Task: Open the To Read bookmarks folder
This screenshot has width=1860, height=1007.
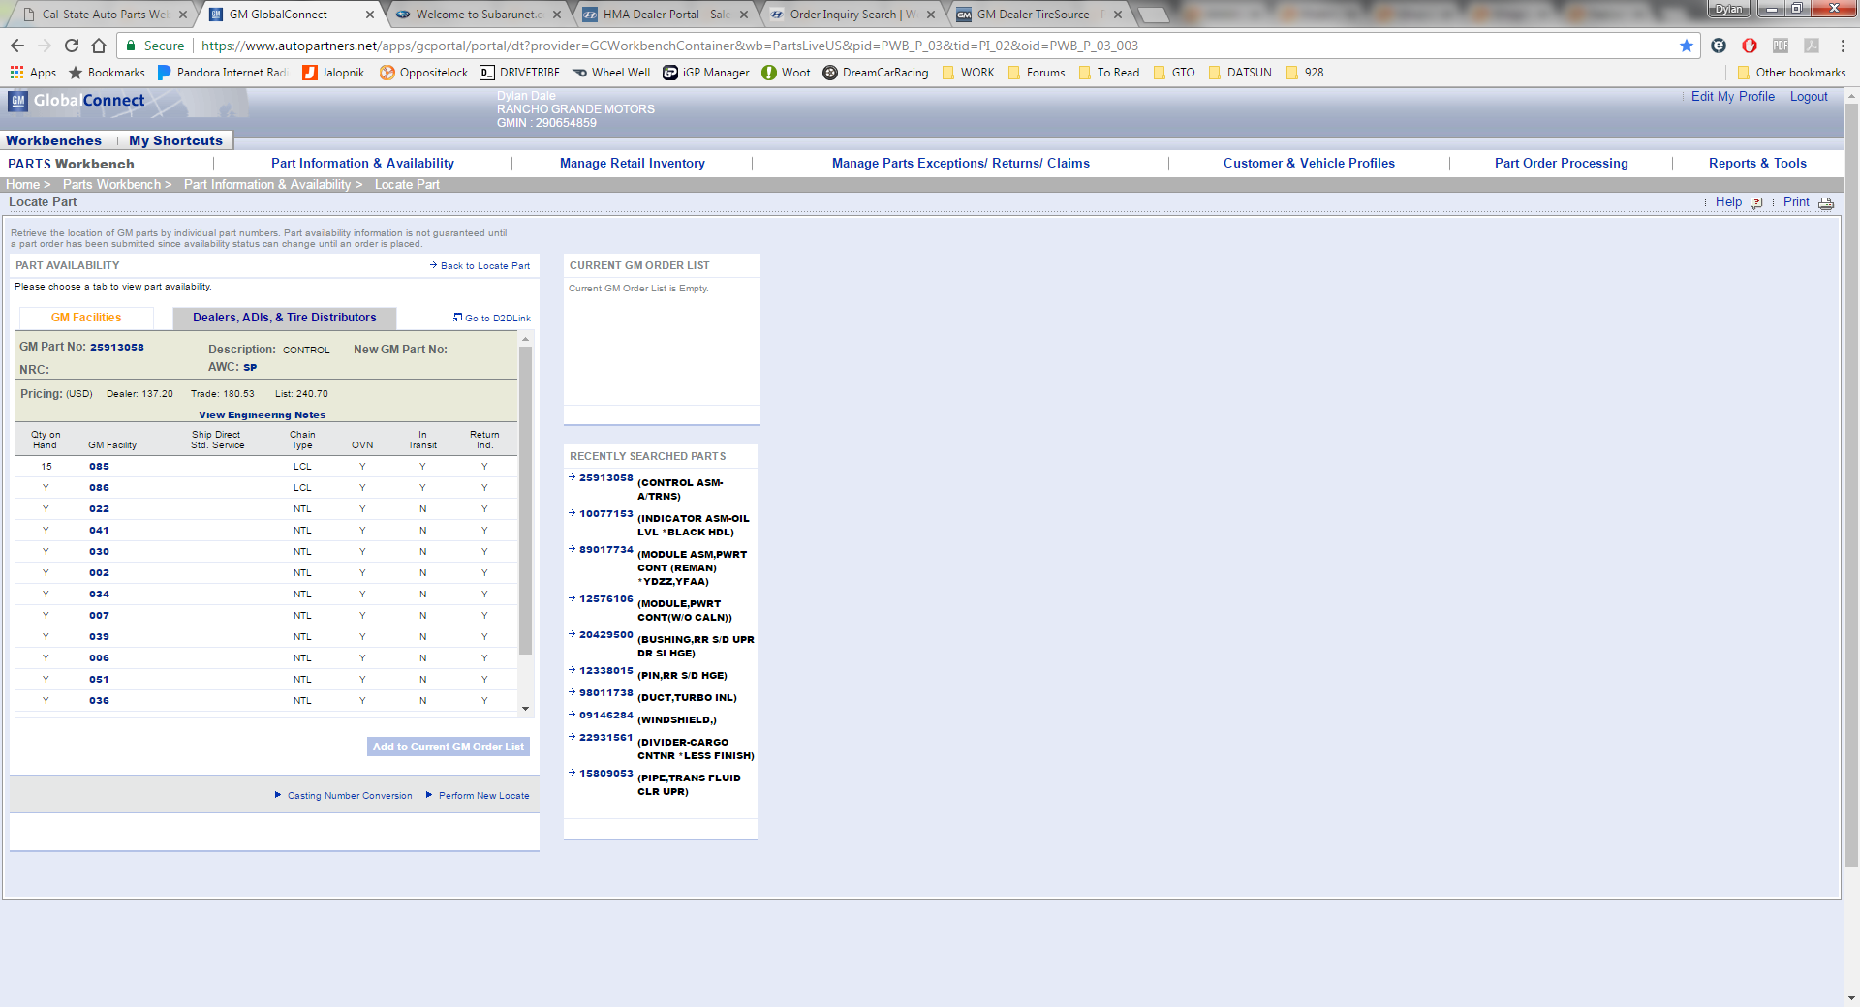Action: click(1108, 73)
